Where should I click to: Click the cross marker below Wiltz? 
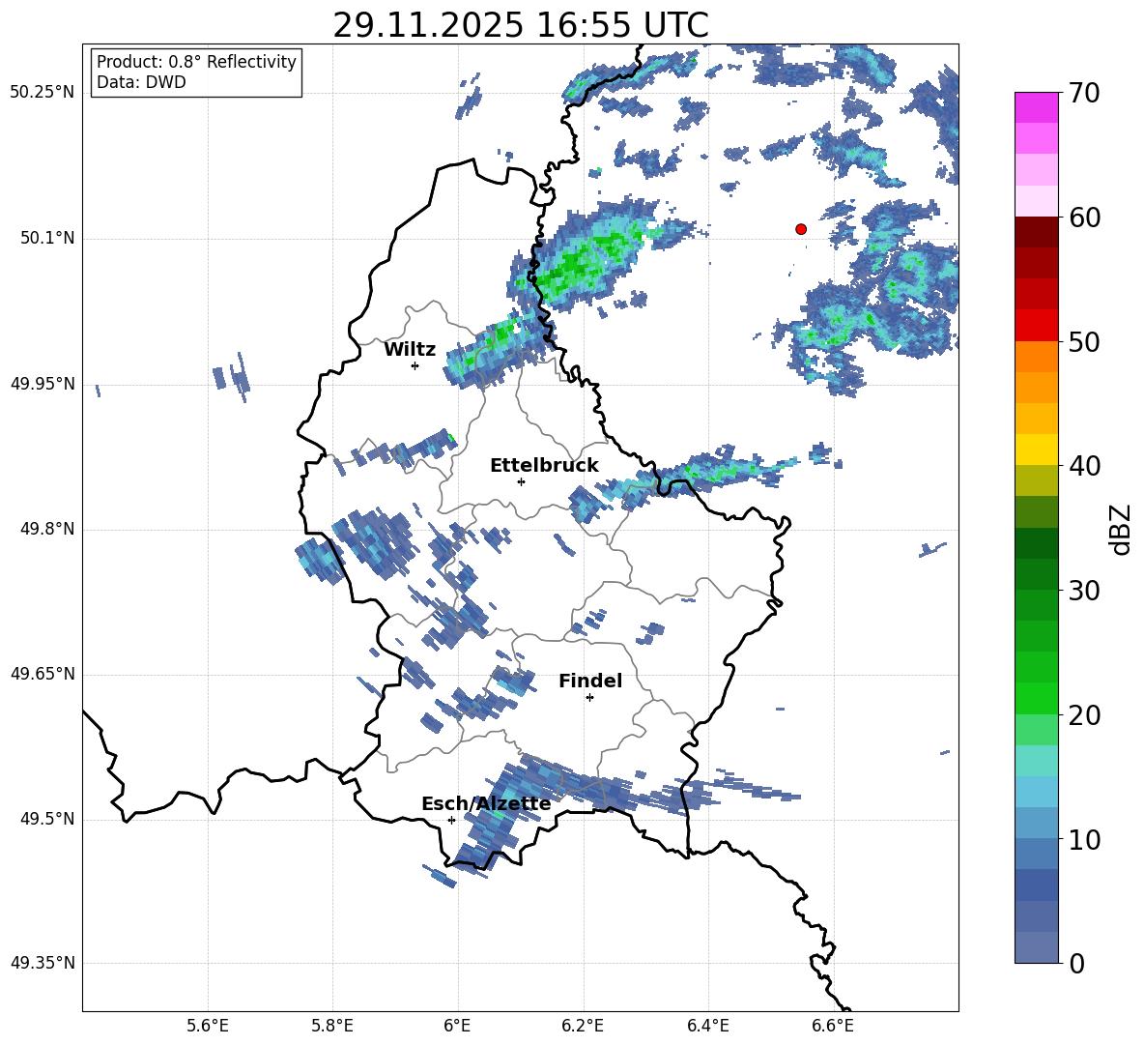415,365
